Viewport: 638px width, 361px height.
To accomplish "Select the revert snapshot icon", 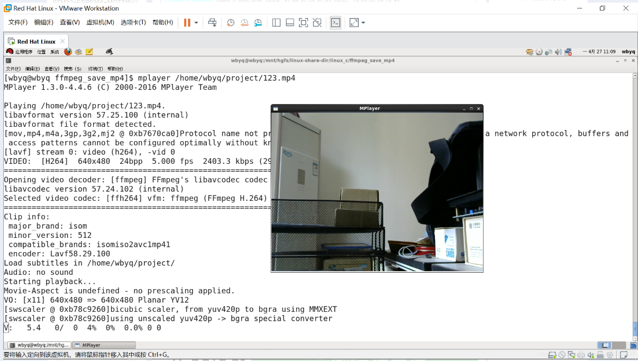I will click(244, 23).
